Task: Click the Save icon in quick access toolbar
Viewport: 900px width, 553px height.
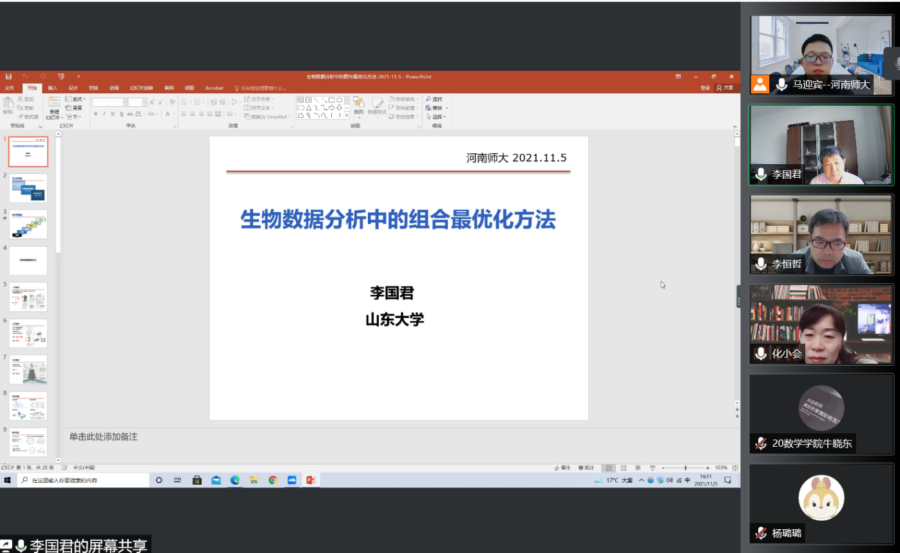Action: 9,77
